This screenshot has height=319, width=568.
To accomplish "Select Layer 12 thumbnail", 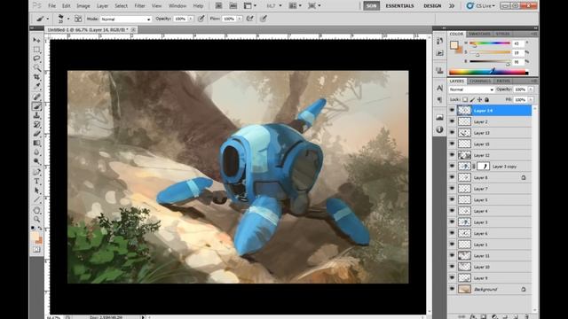I will (464, 155).
